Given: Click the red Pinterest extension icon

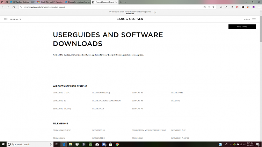Looking at the screenshot, I should pos(237,7).
